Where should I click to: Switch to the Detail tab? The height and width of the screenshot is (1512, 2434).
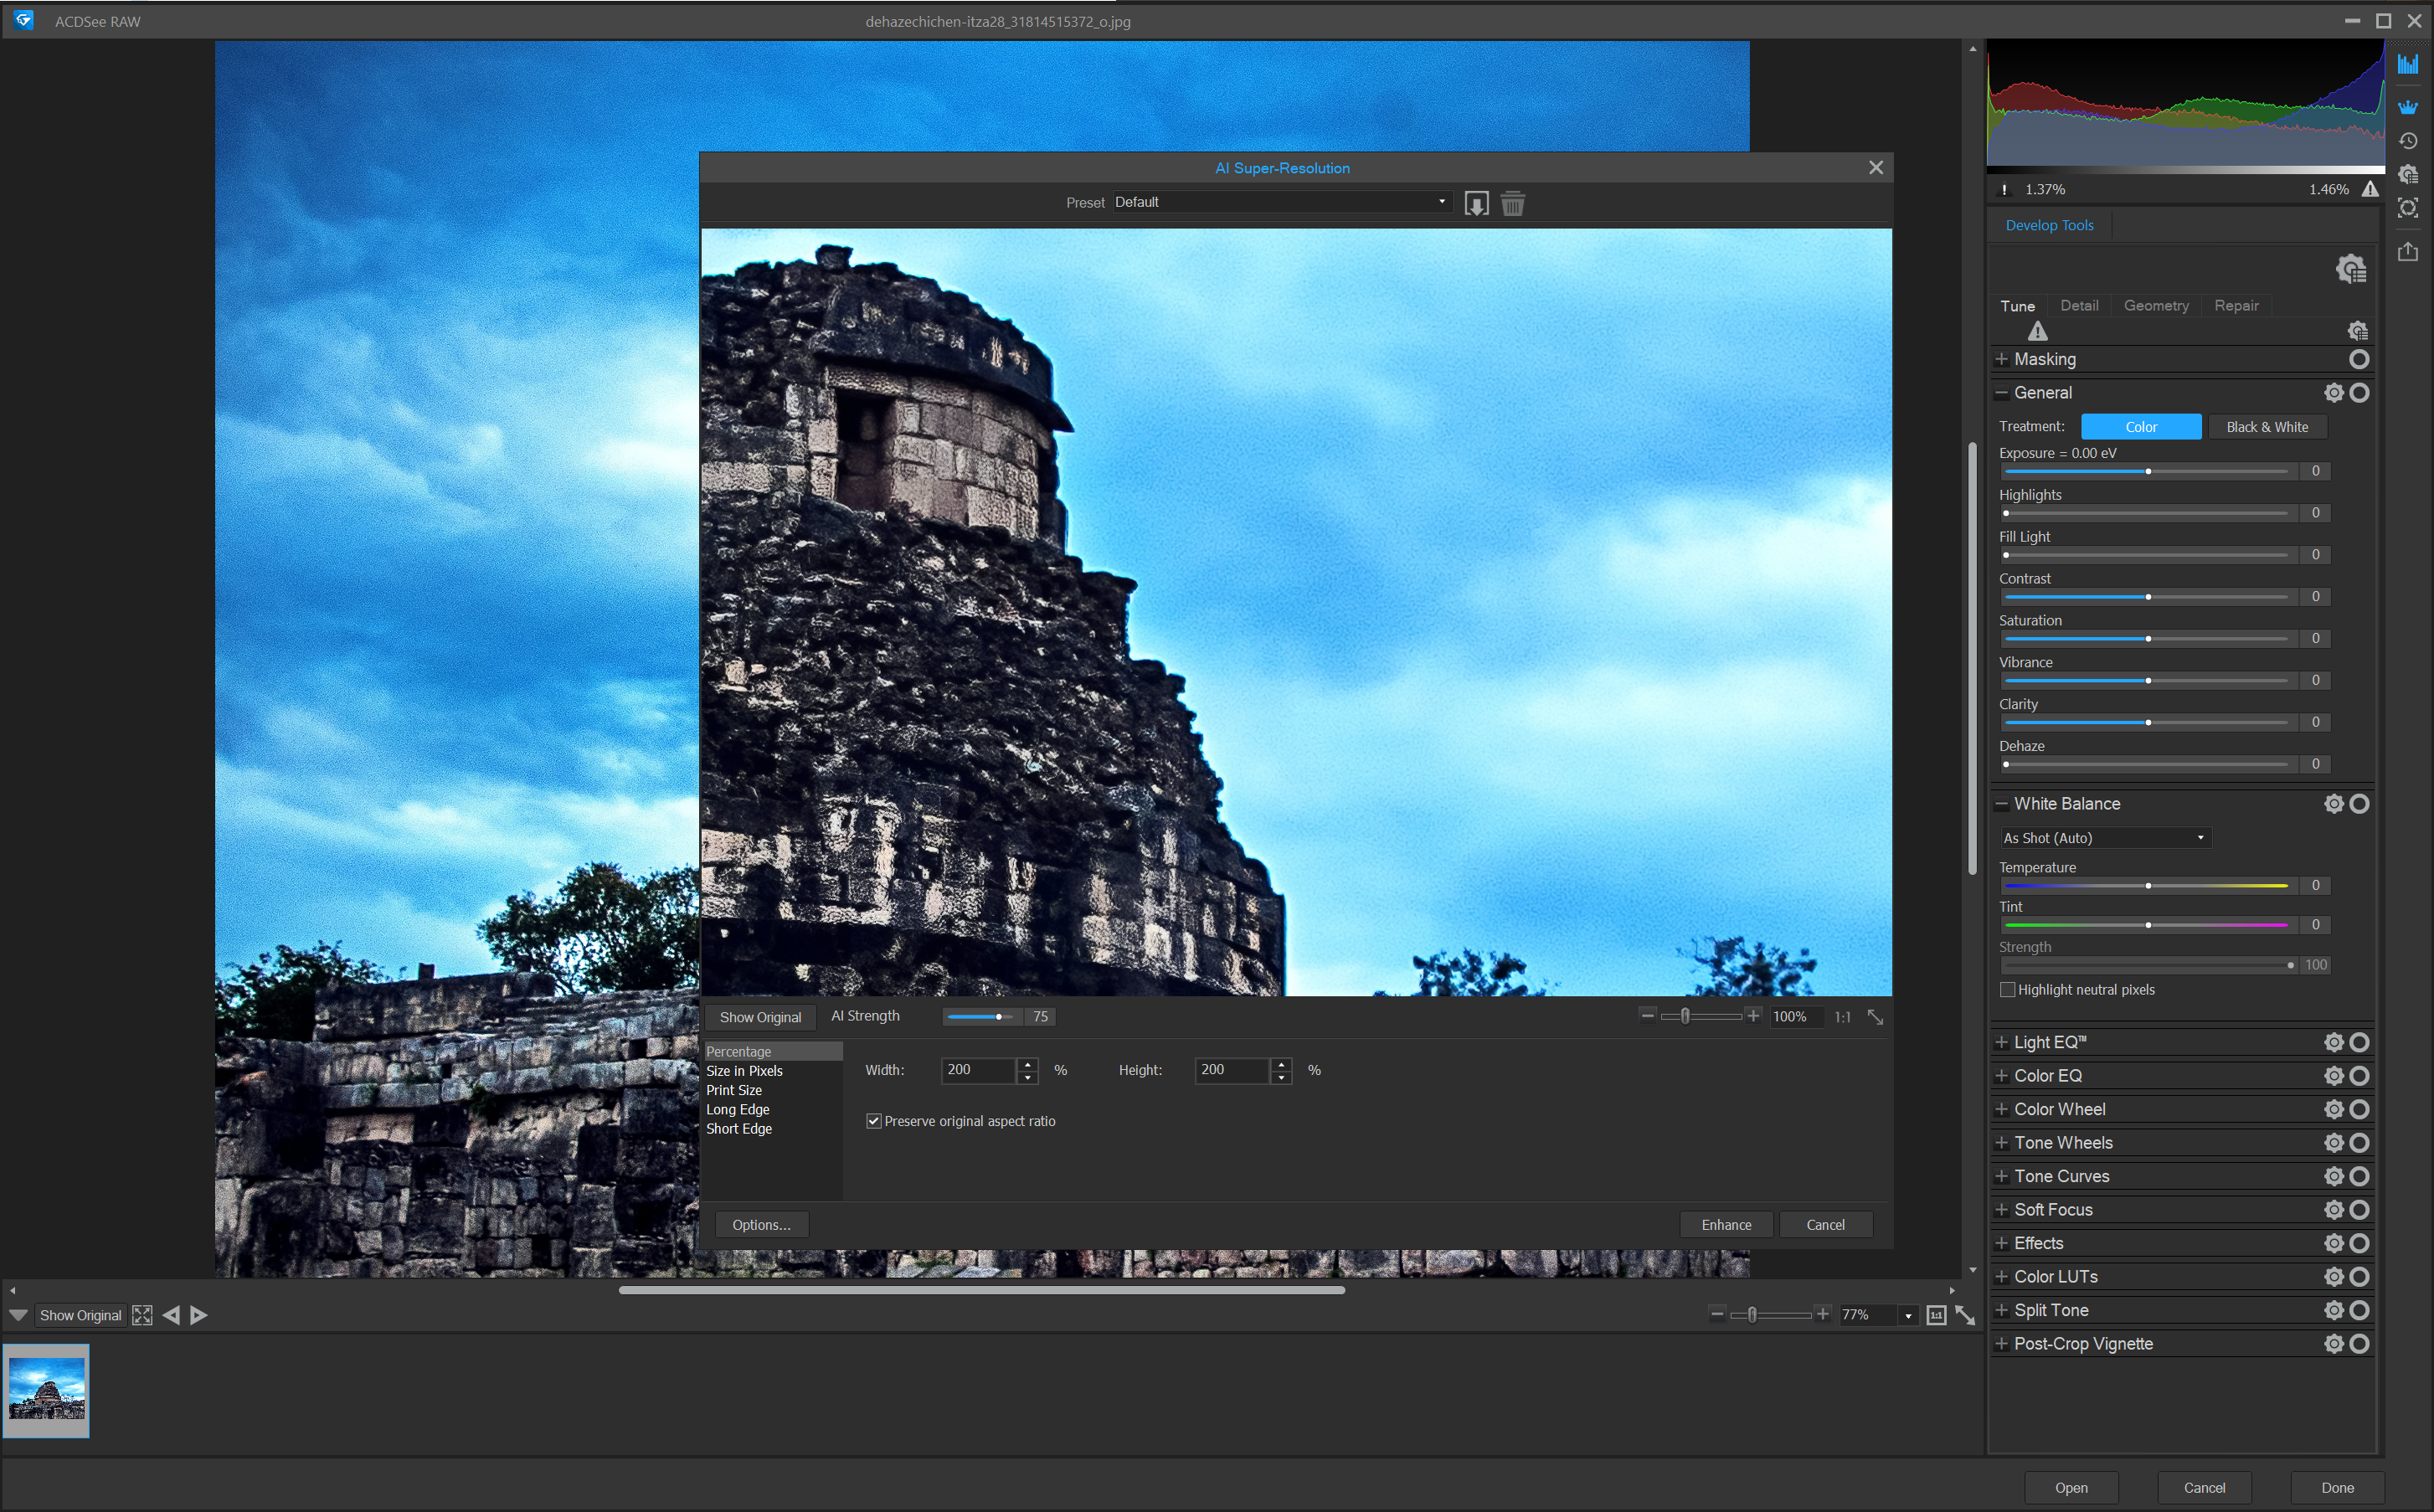(2079, 305)
